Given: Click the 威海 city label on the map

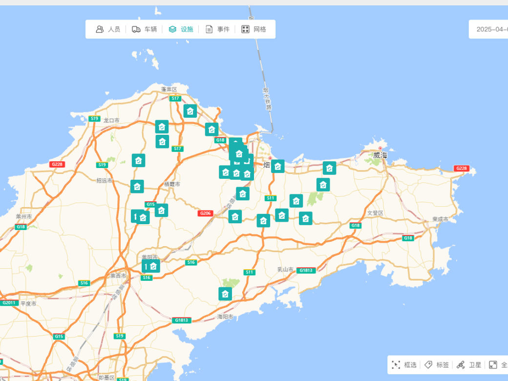Looking at the screenshot, I should tap(380, 155).
